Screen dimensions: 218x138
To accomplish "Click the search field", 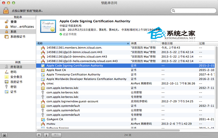I will [193, 11].
